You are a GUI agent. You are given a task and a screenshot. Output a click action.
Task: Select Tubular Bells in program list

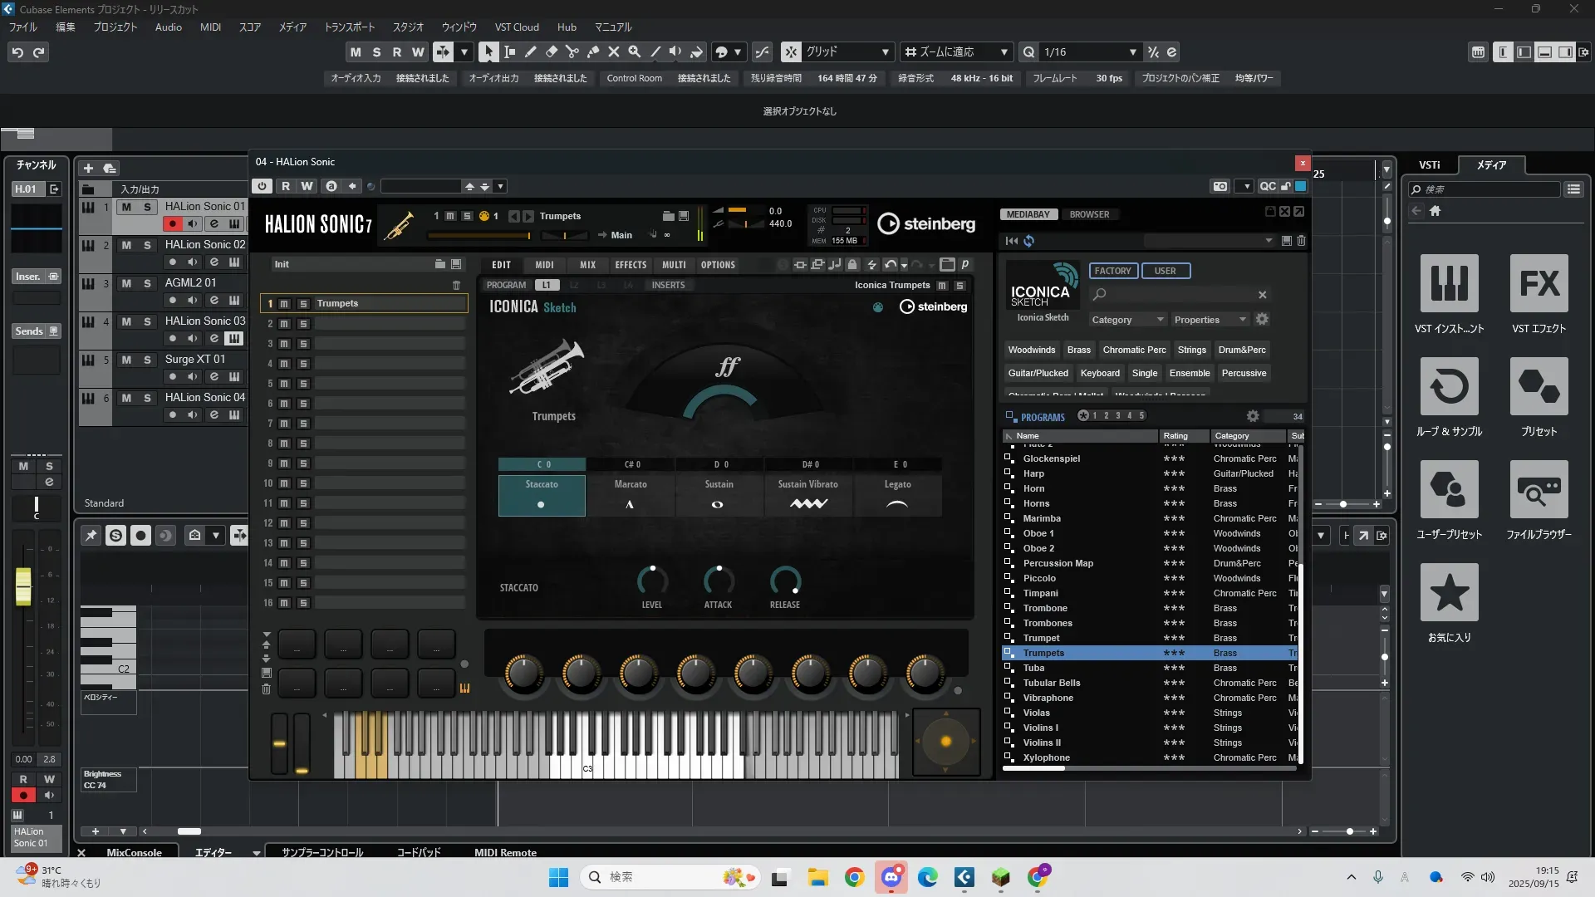tap(1052, 683)
